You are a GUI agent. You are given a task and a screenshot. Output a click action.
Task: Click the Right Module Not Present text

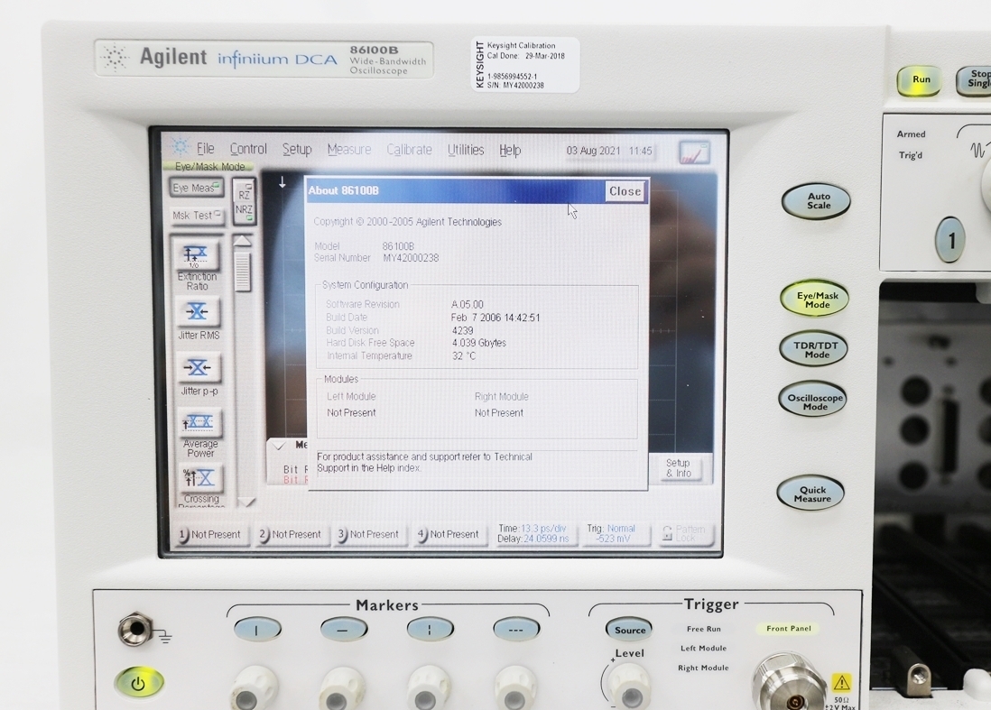pos(499,413)
